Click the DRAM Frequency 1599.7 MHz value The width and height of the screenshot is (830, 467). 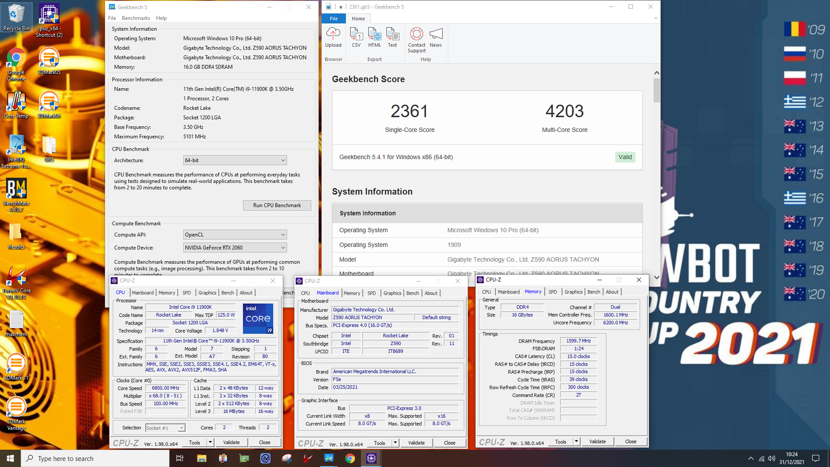pyautogui.click(x=578, y=341)
